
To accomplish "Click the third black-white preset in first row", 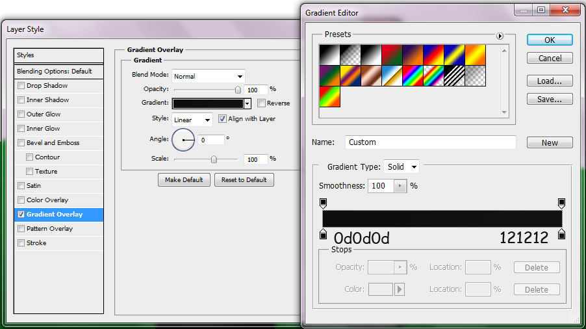I will click(x=371, y=55).
